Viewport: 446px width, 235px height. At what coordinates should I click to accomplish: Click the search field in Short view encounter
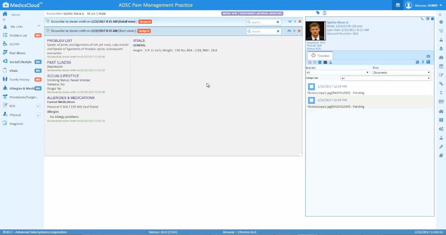click(x=263, y=31)
